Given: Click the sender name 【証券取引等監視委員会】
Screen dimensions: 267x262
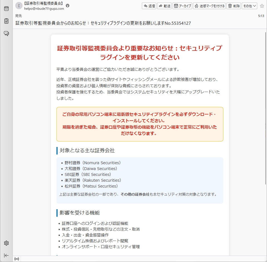Looking at the screenshot, I should (44, 4).
